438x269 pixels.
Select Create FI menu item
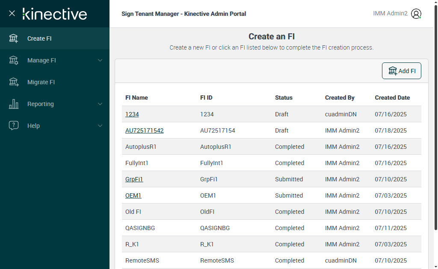(39, 38)
